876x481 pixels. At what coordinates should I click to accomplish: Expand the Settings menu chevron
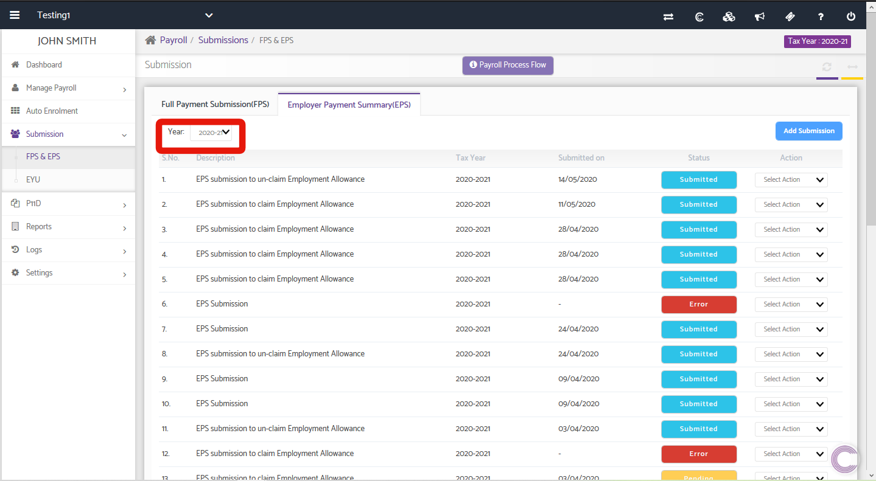click(x=124, y=274)
